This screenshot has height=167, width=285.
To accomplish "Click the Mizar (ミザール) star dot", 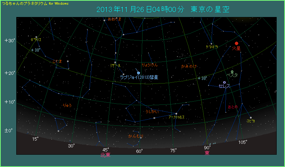I will pyautogui.click(x=115, y=63).
